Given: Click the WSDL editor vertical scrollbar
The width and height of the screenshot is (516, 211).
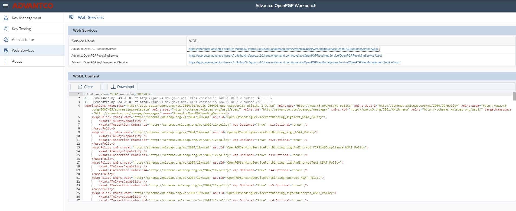Looking at the screenshot, I should [x=514, y=96].
